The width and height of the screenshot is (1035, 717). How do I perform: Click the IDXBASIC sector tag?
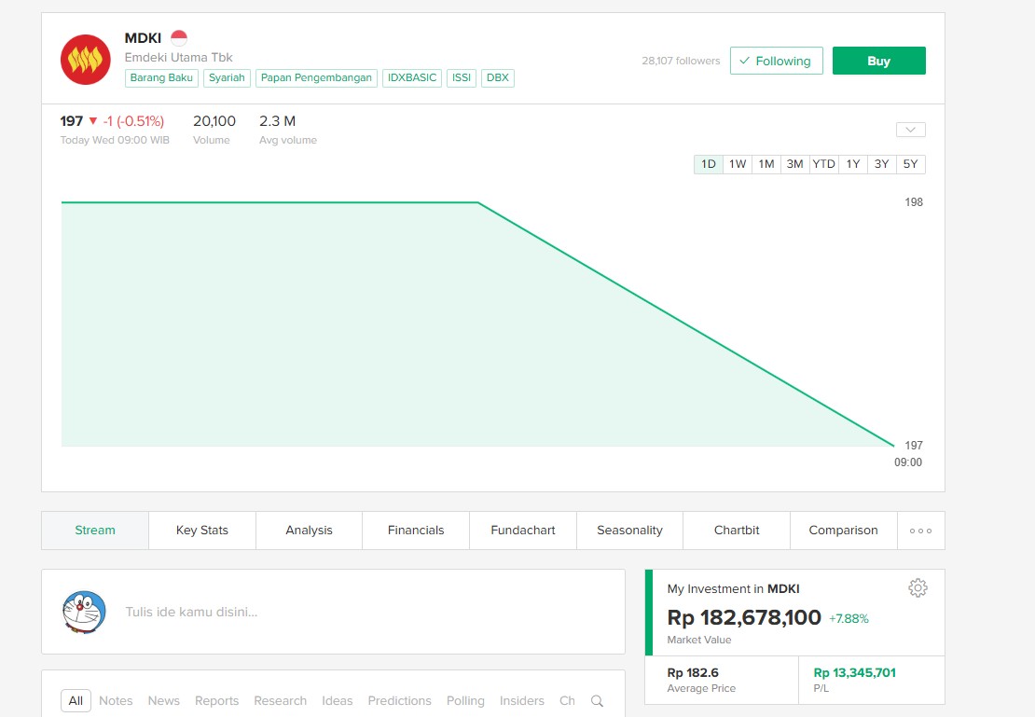coord(411,77)
